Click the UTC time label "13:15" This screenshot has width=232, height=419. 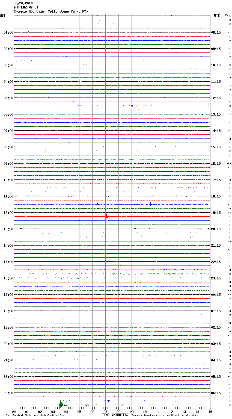click(216, 114)
